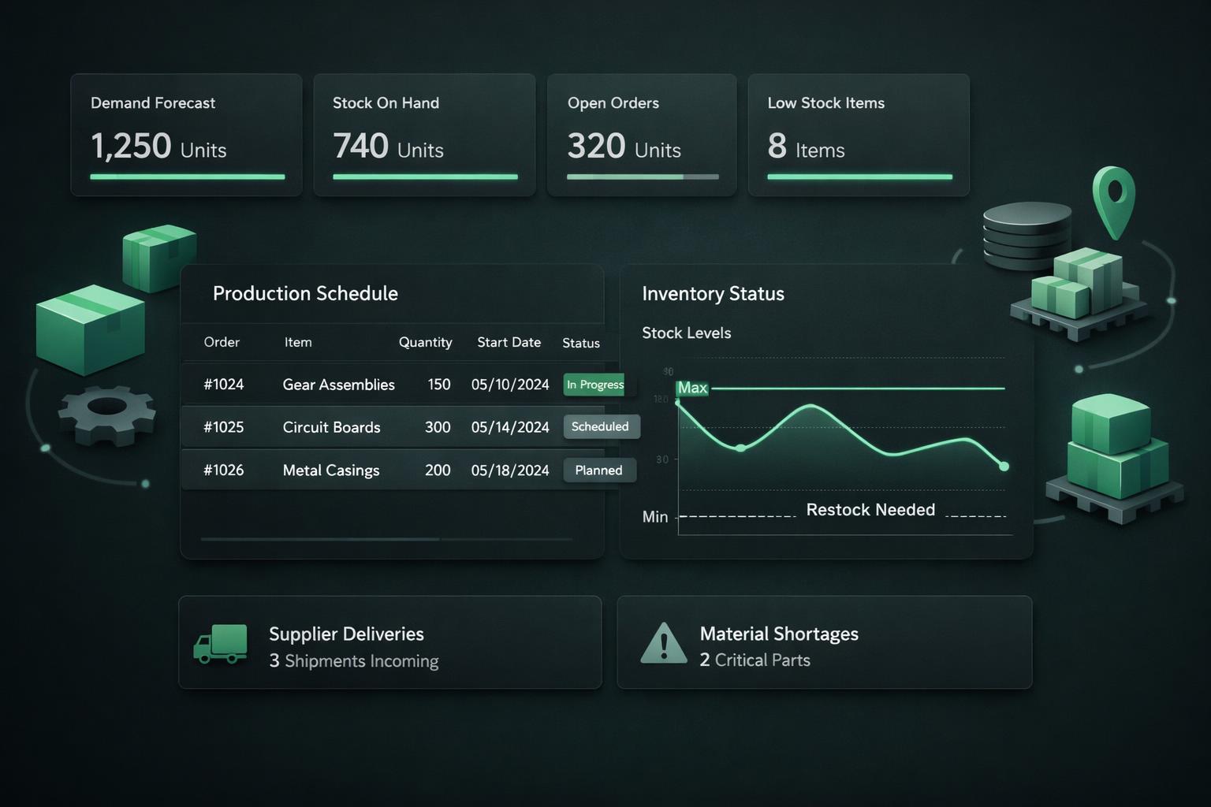Click the Planned status badge
This screenshot has height=807, width=1211.
coord(599,470)
